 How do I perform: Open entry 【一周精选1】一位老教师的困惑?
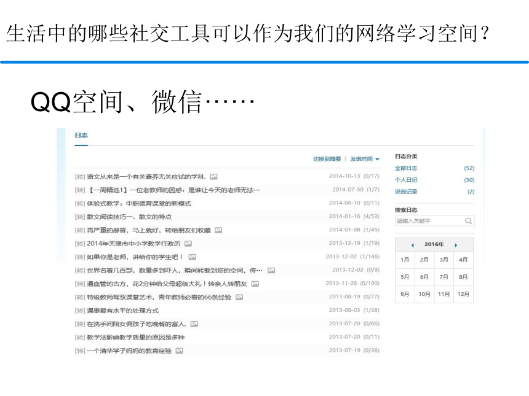(x=173, y=190)
